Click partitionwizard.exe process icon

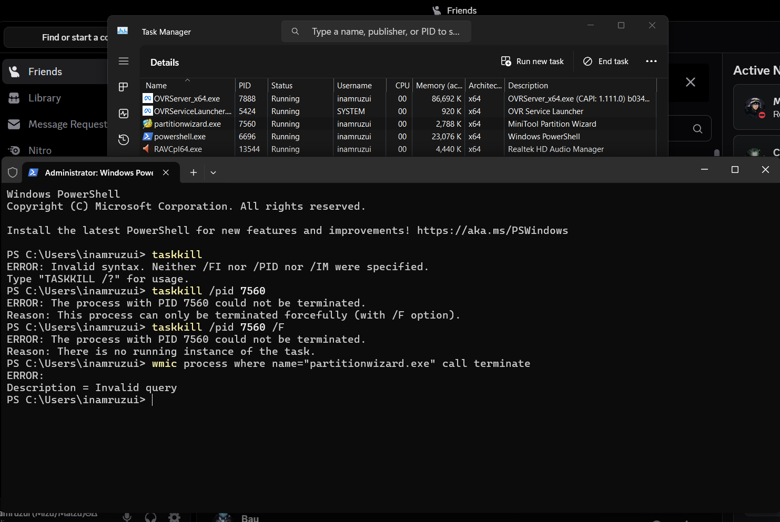[147, 124]
